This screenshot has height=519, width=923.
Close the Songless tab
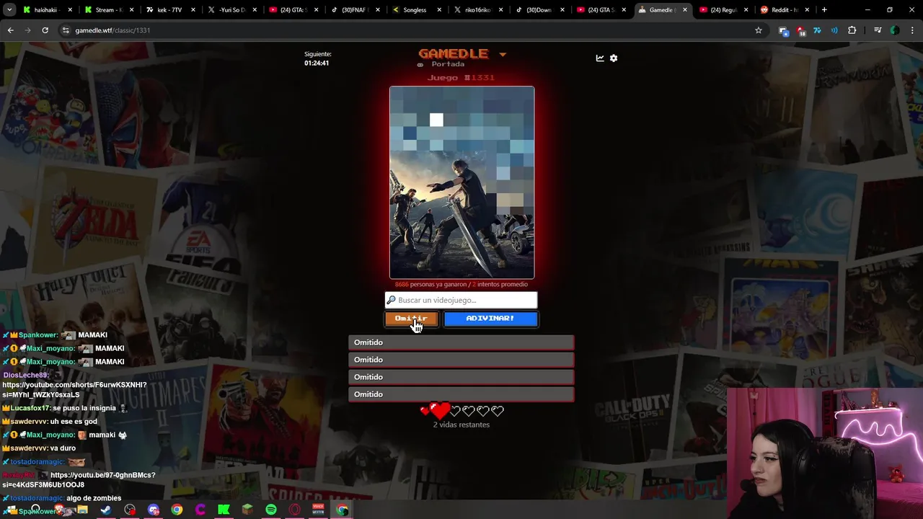click(x=439, y=10)
